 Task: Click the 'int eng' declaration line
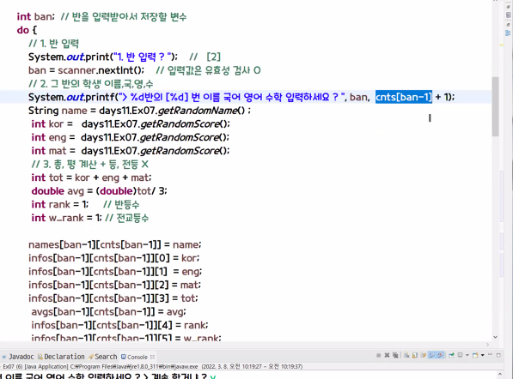(131, 137)
